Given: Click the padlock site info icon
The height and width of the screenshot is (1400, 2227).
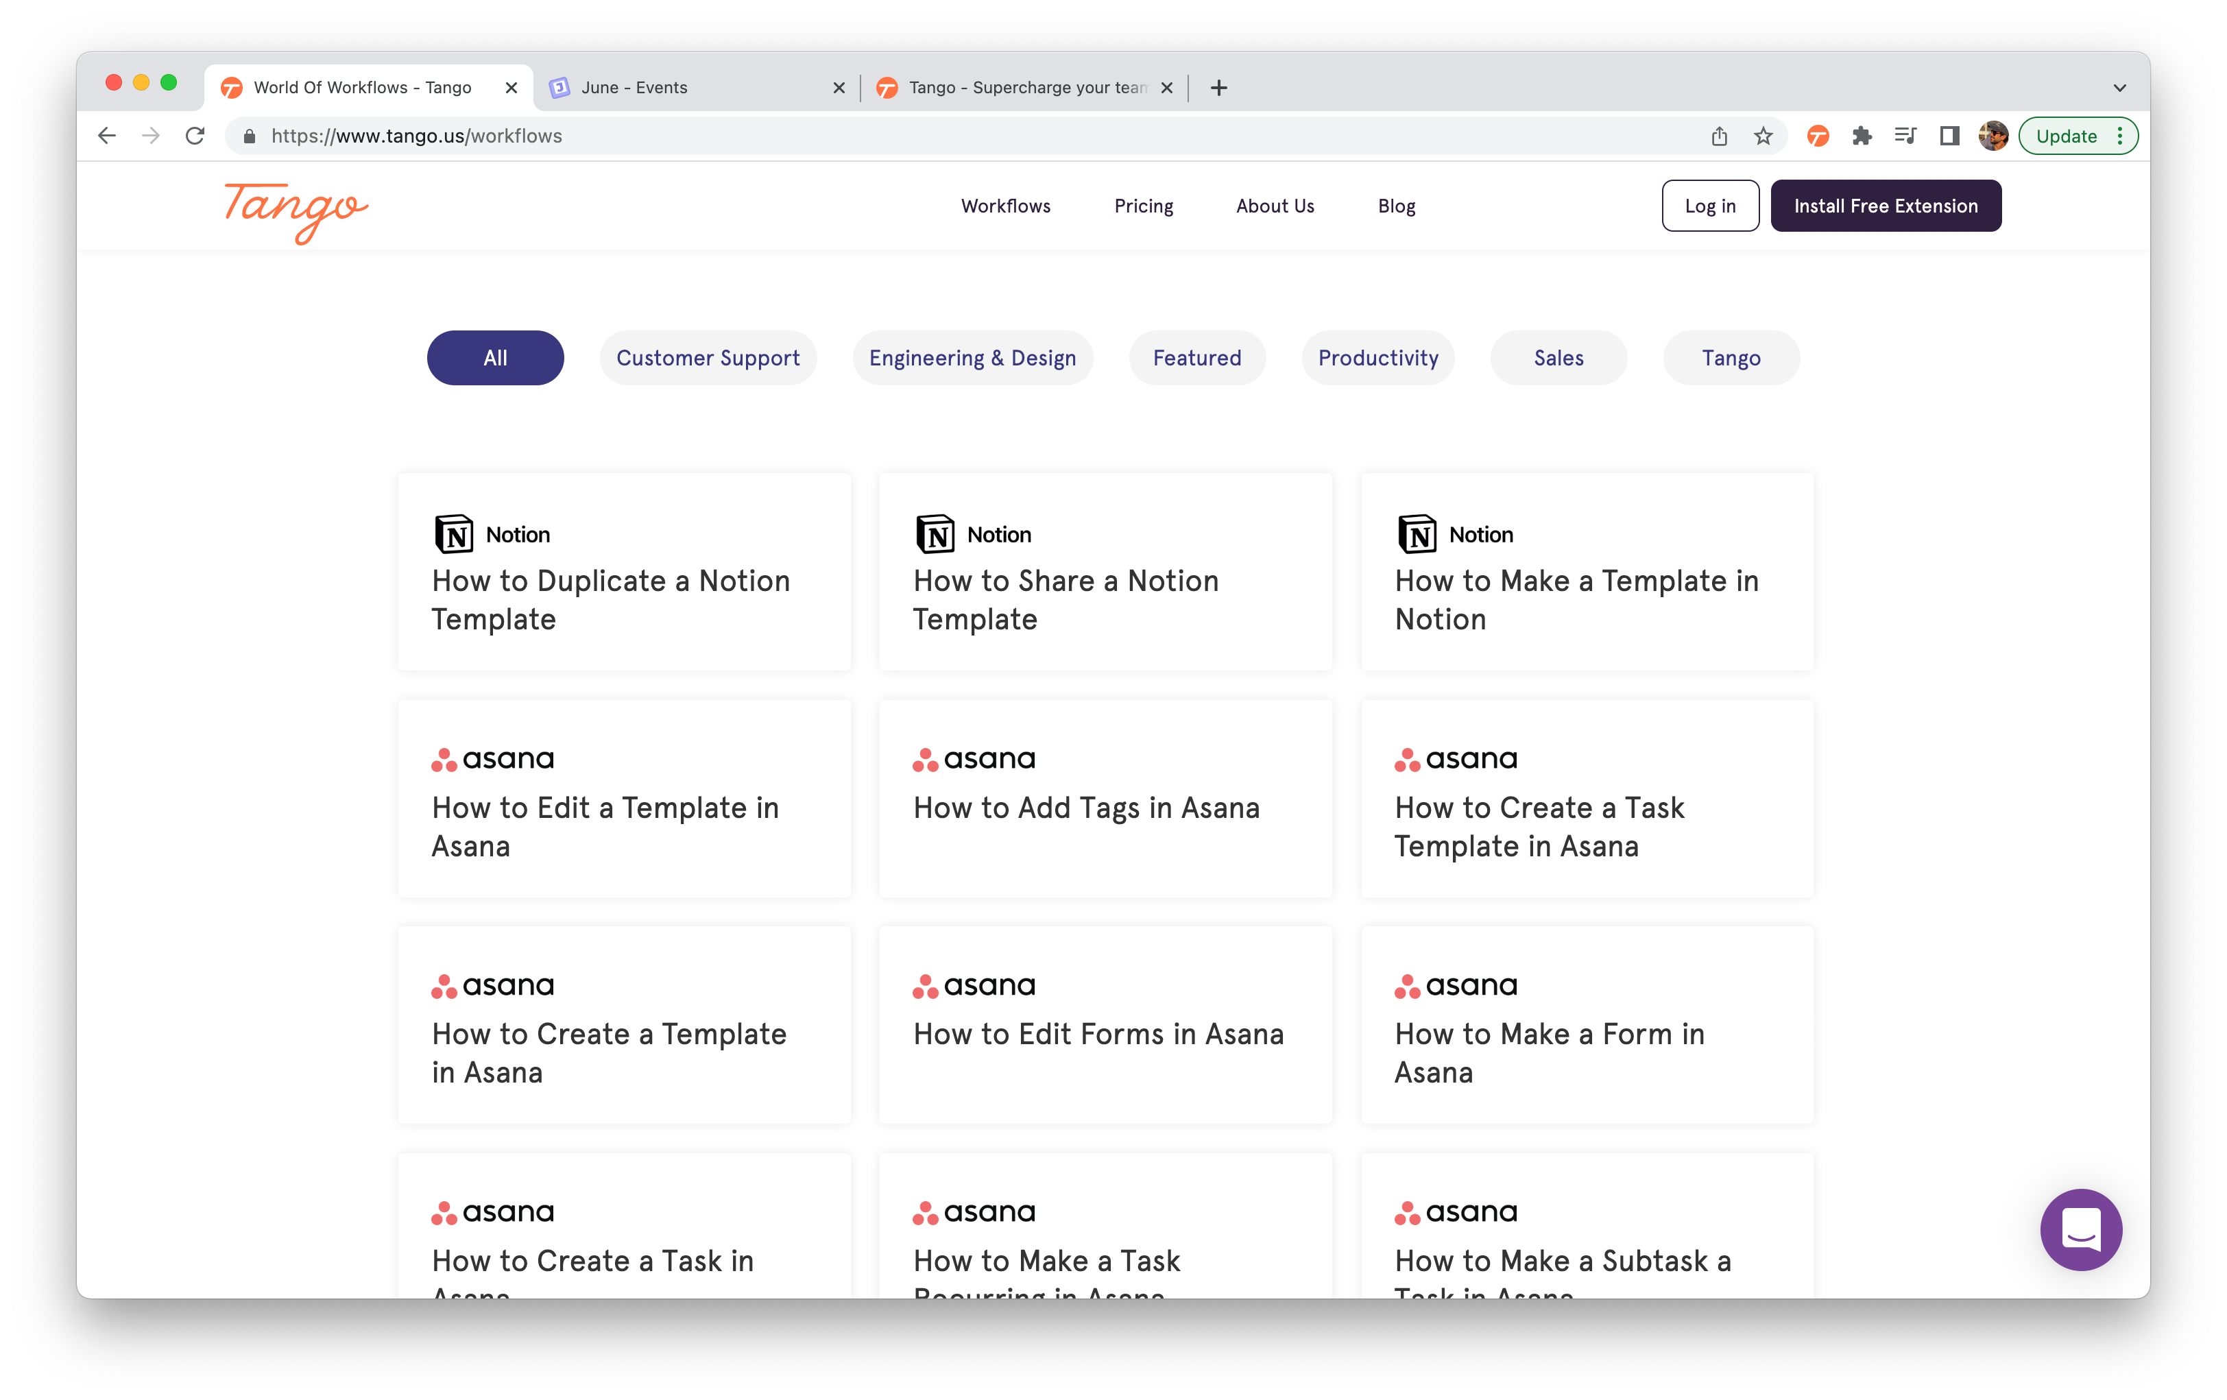Looking at the screenshot, I should pyautogui.click(x=249, y=136).
